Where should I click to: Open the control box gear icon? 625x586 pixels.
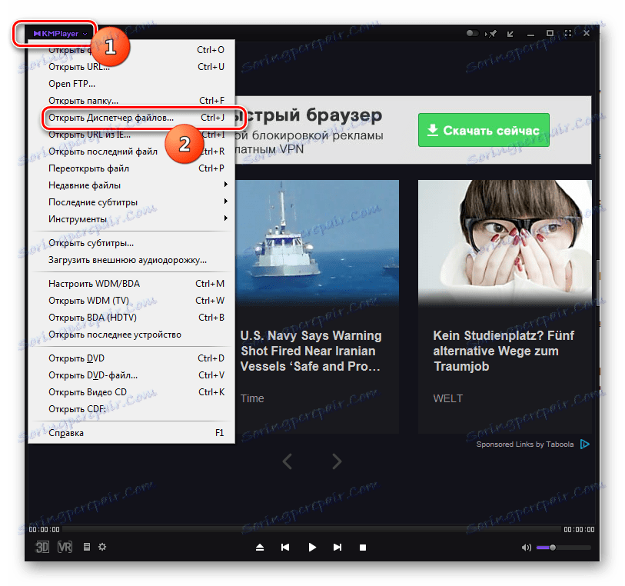tap(102, 547)
